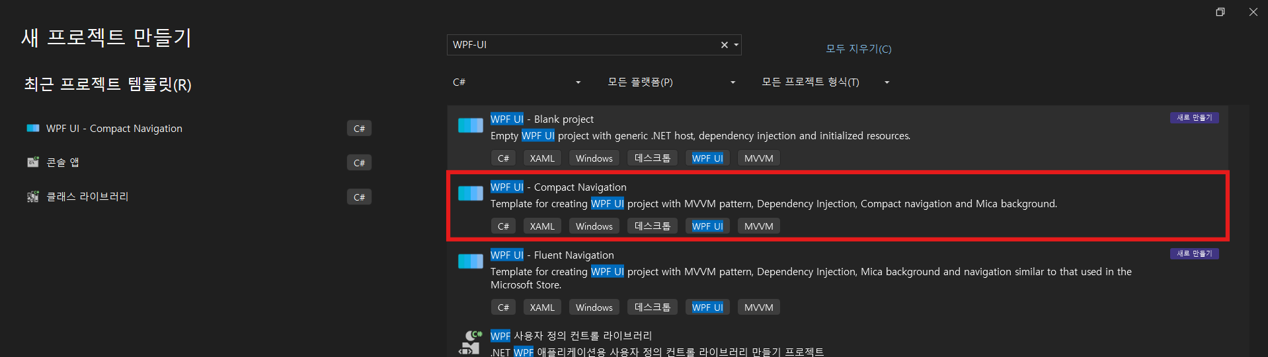Click the C# badge beside recent WPF UI entry
The image size is (1268, 357).
(x=359, y=129)
